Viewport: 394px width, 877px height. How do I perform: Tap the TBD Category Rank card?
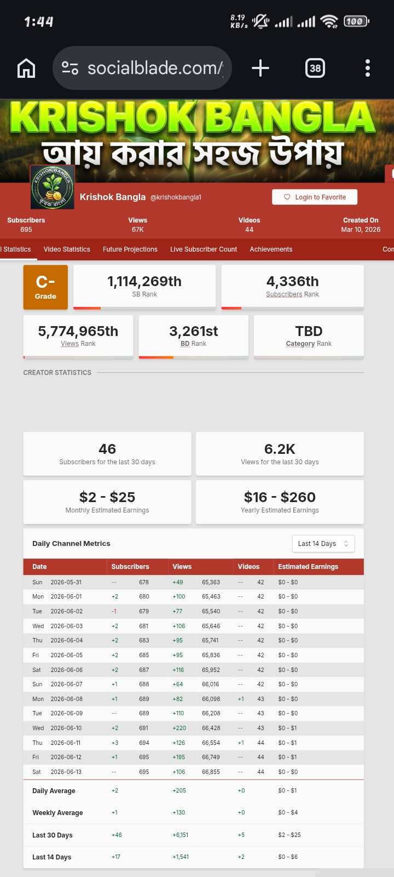[309, 337]
